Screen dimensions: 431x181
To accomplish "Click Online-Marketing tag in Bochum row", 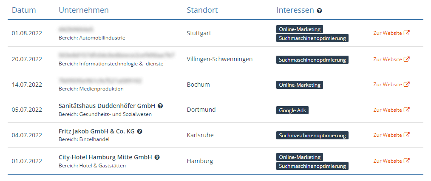I will coord(300,85).
